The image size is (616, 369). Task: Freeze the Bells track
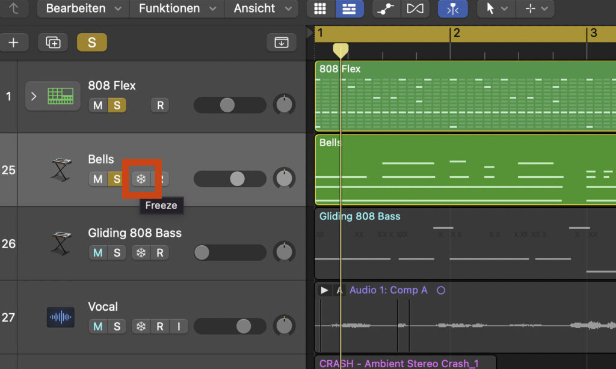click(x=141, y=179)
